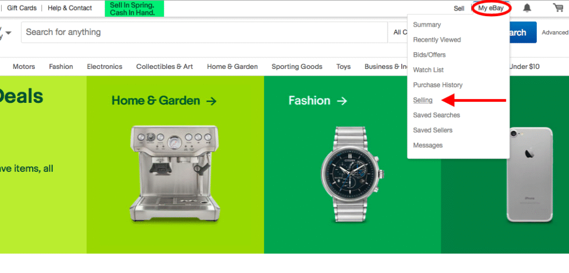
Task: Open Saved Searches menu item
Action: click(436, 115)
